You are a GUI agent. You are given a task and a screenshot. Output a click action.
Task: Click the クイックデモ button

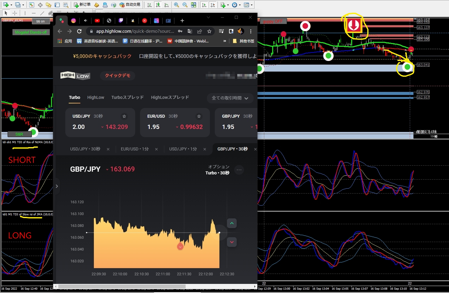[x=118, y=76]
